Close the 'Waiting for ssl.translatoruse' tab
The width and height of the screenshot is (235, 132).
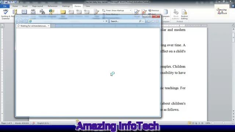tap(48, 26)
